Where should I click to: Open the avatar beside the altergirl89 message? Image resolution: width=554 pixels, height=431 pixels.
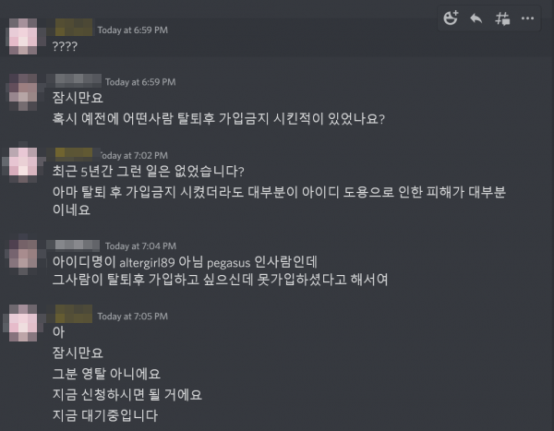[x=23, y=257]
